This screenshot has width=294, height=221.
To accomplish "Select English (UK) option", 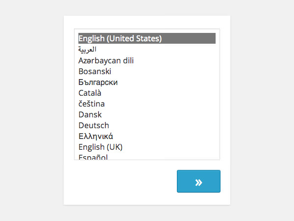I will [x=100, y=147].
